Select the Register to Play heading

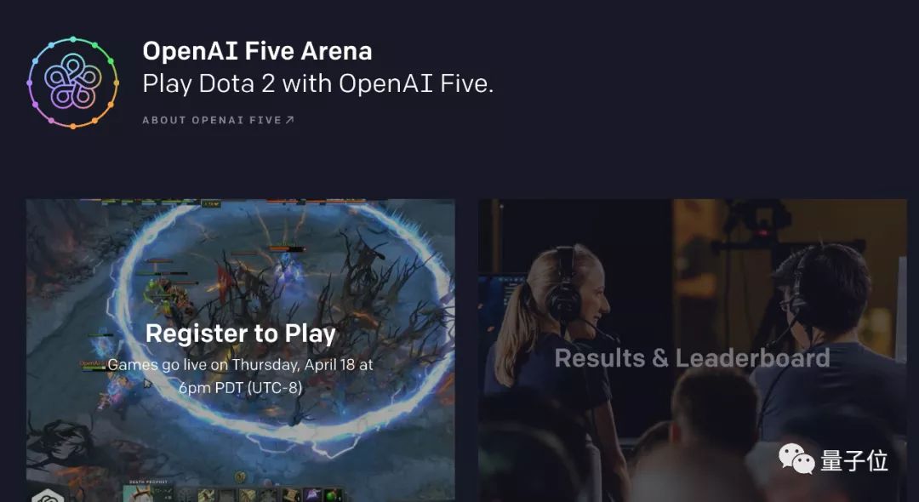(240, 334)
